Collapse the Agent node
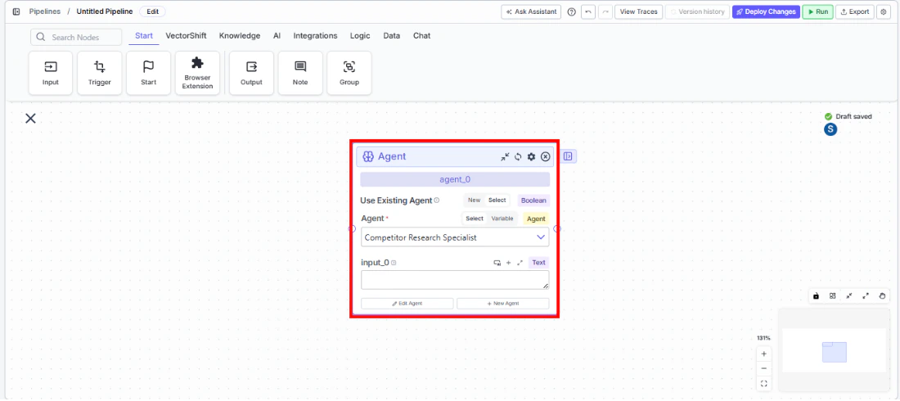 pos(505,157)
